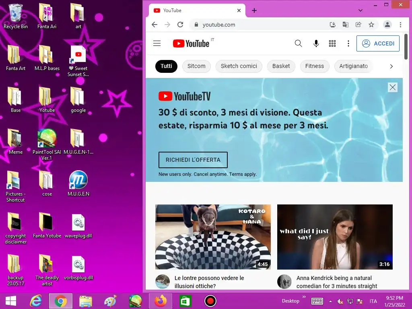Select the Artigianato filter chip
This screenshot has width=412, height=309.
[x=353, y=66]
